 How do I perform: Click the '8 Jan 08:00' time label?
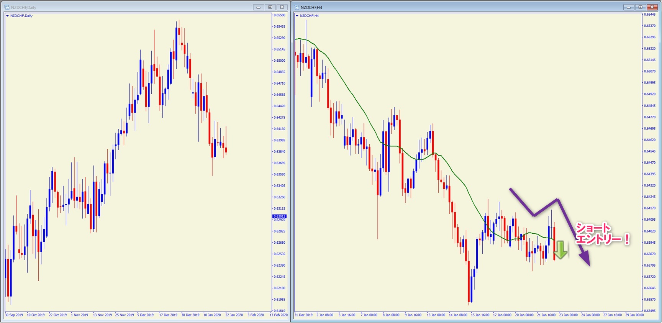[x=391, y=315]
